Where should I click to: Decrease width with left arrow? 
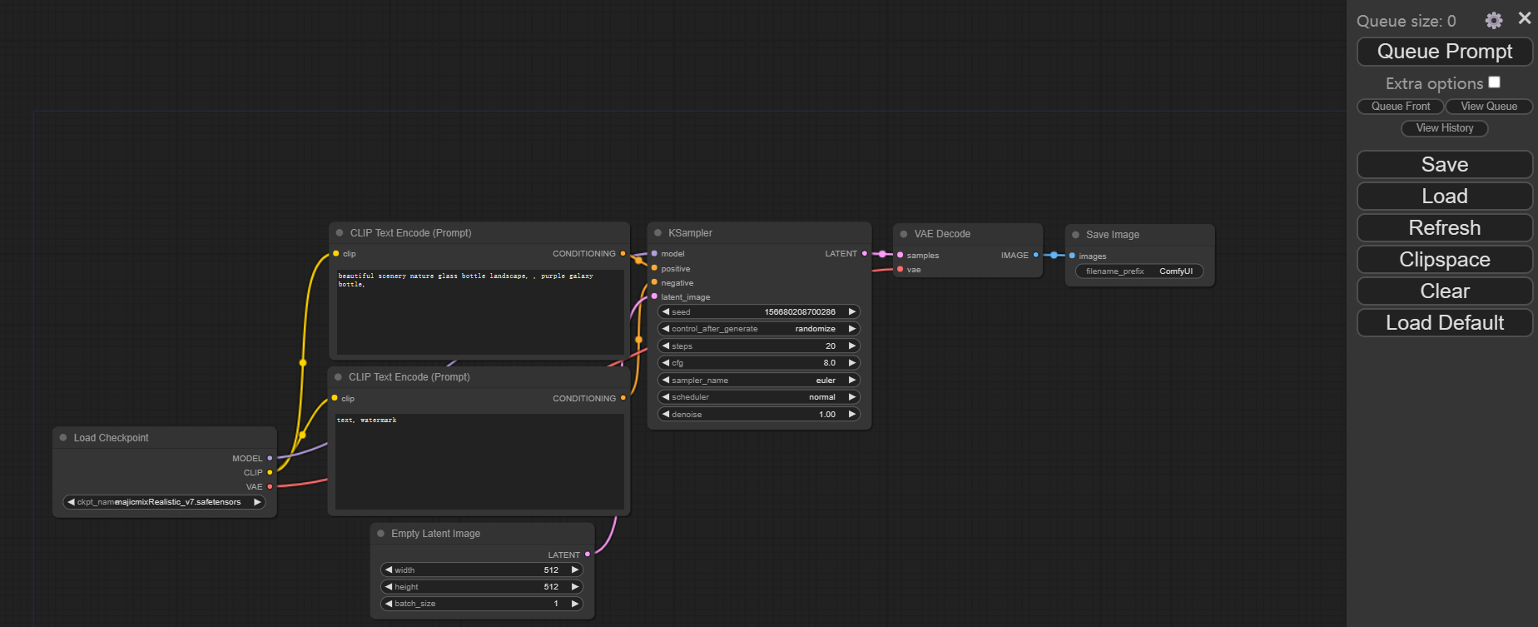point(389,570)
